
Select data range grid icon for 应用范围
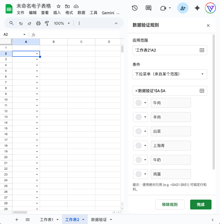[202, 50]
